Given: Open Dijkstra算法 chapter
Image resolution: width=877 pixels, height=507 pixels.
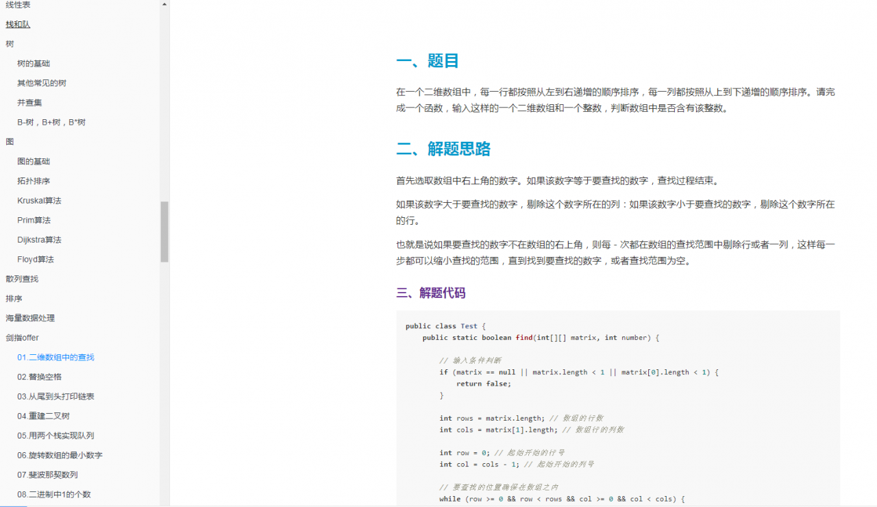Looking at the screenshot, I should (39, 240).
